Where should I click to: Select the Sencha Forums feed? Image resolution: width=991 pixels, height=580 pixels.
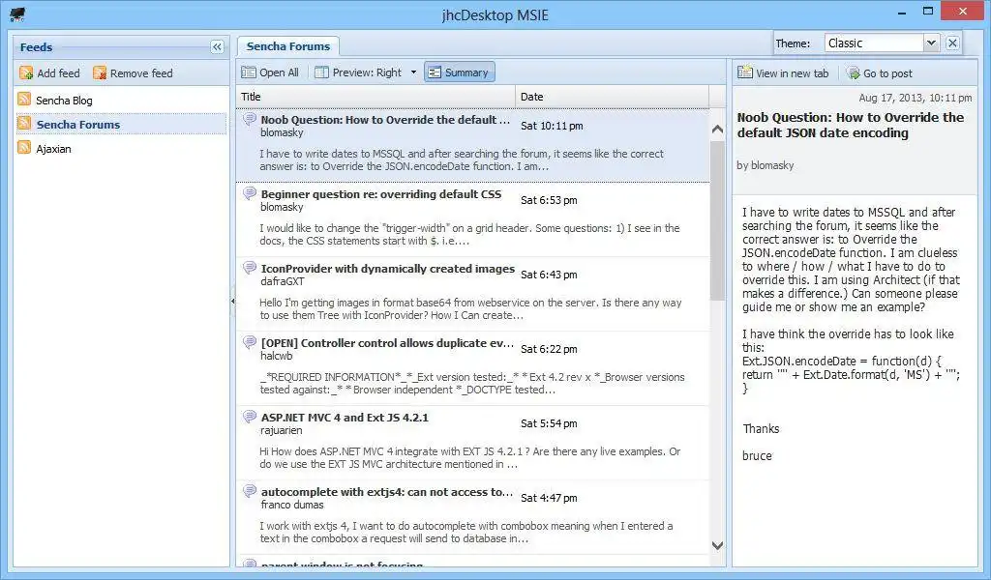[78, 125]
